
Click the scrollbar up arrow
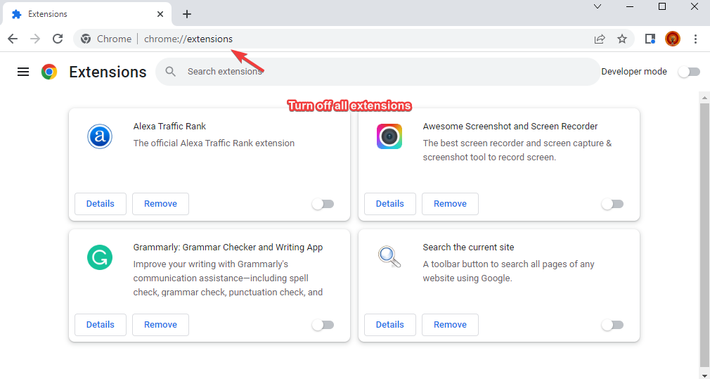704,97
